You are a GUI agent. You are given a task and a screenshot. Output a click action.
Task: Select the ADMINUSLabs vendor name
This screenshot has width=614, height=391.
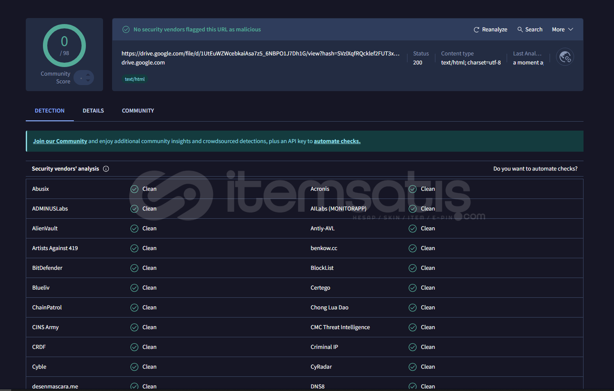click(50, 209)
